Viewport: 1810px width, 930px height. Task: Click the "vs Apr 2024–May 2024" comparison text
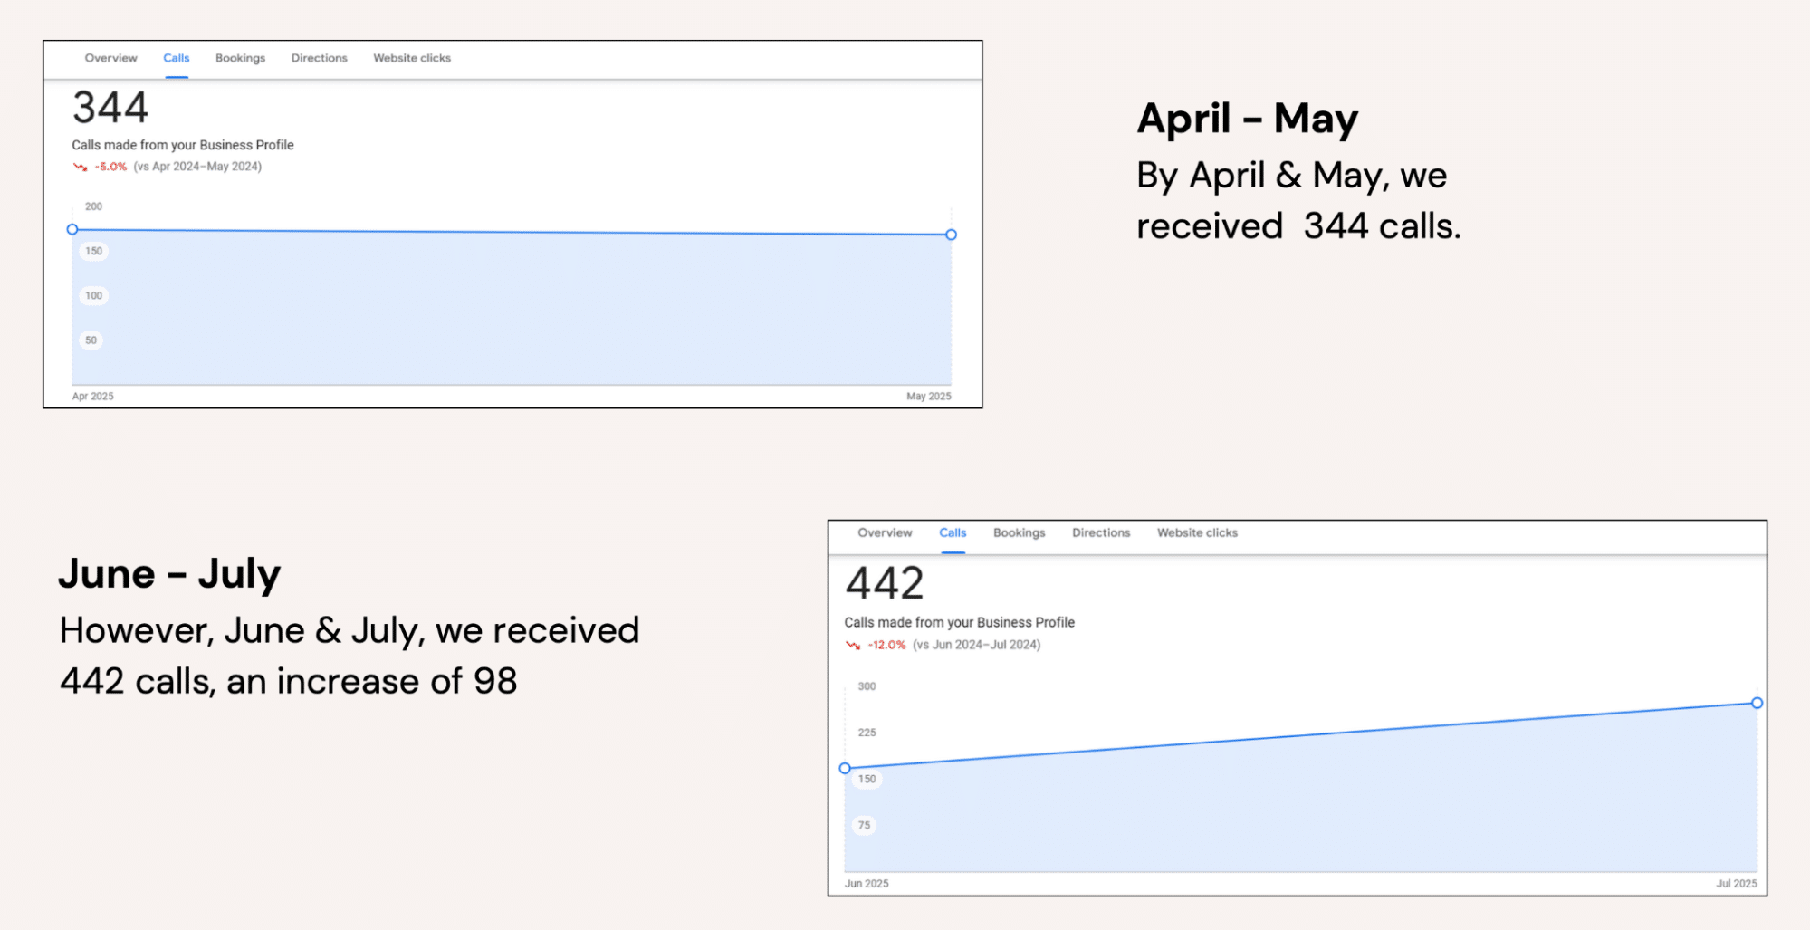(197, 167)
